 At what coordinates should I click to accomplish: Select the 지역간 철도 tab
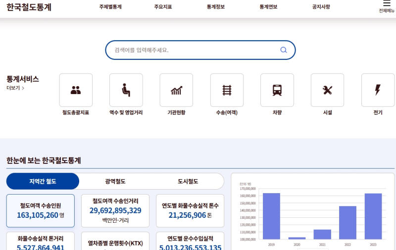[x=43, y=181]
